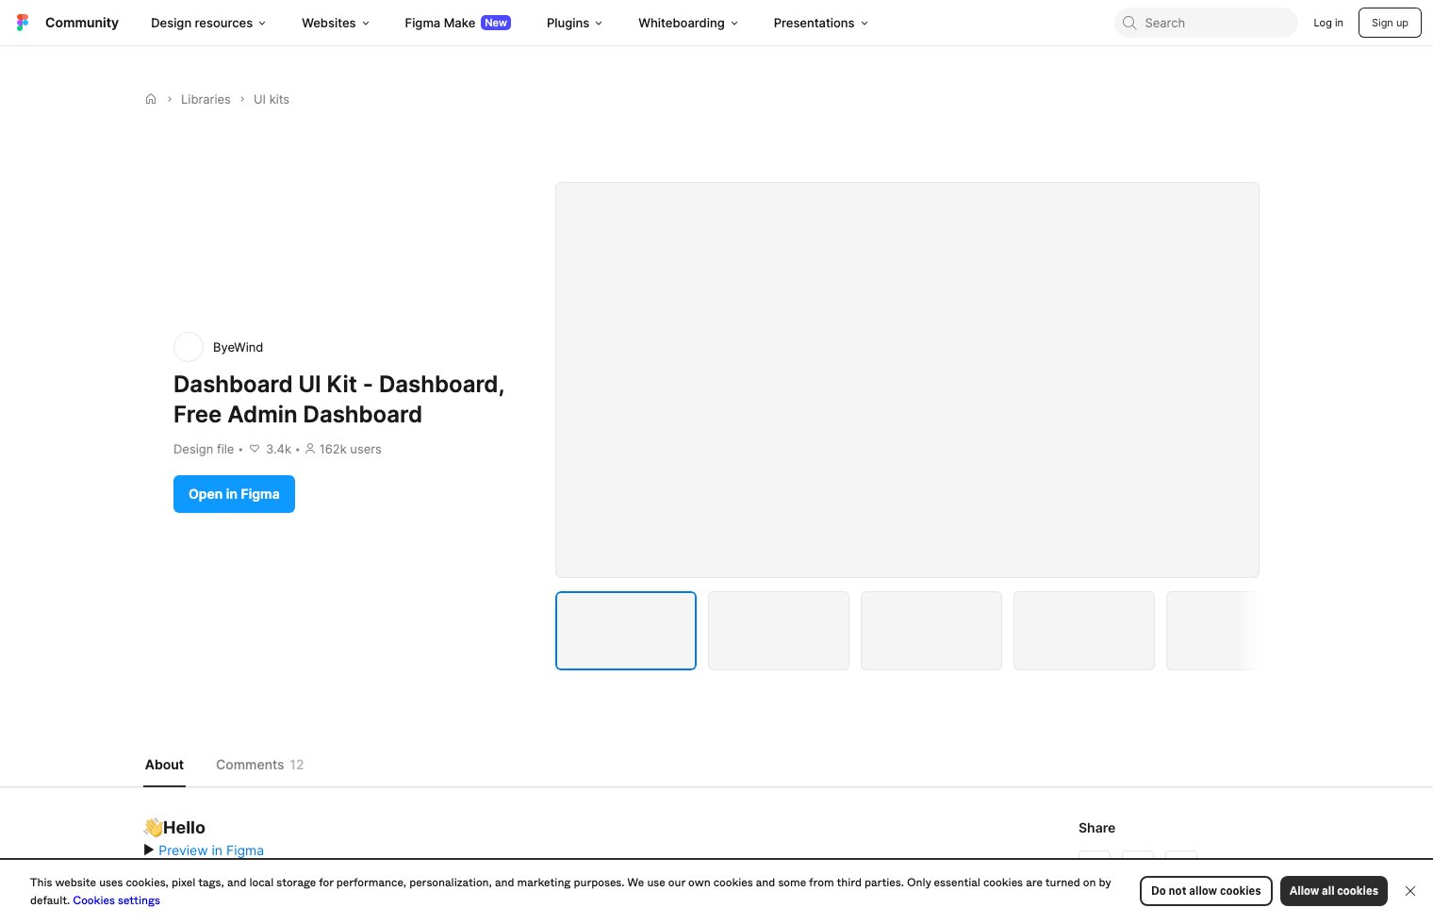The width and height of the screenshot is (1433, 924).
Task: Expand the Presentations dropdown
Action: tap(819, 23)
